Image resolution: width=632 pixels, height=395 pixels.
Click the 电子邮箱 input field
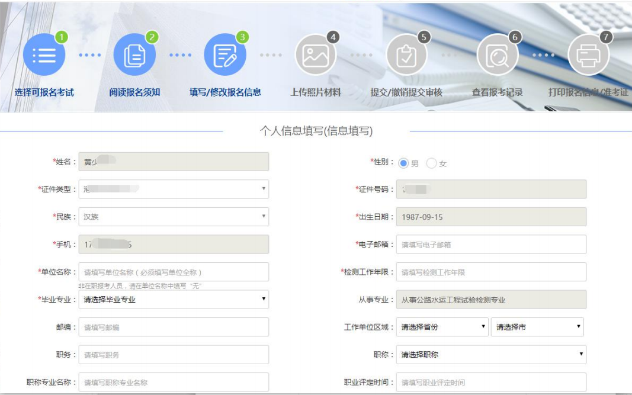(x=491, y=244)
